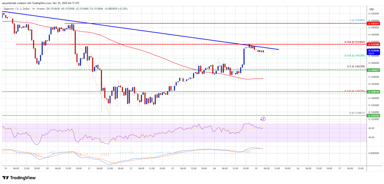
Task: Click the TradingView logo at bottom left
Action: (x=19, y=178)
